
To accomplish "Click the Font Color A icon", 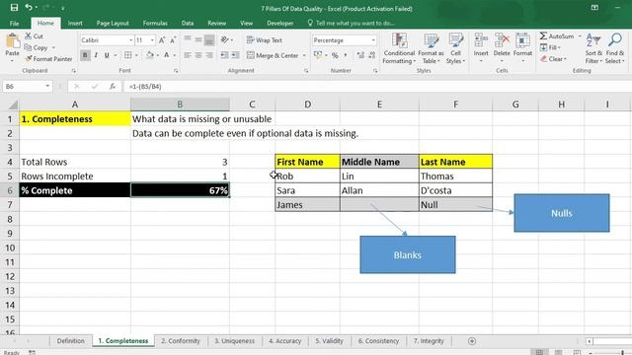I will (167, 55).
